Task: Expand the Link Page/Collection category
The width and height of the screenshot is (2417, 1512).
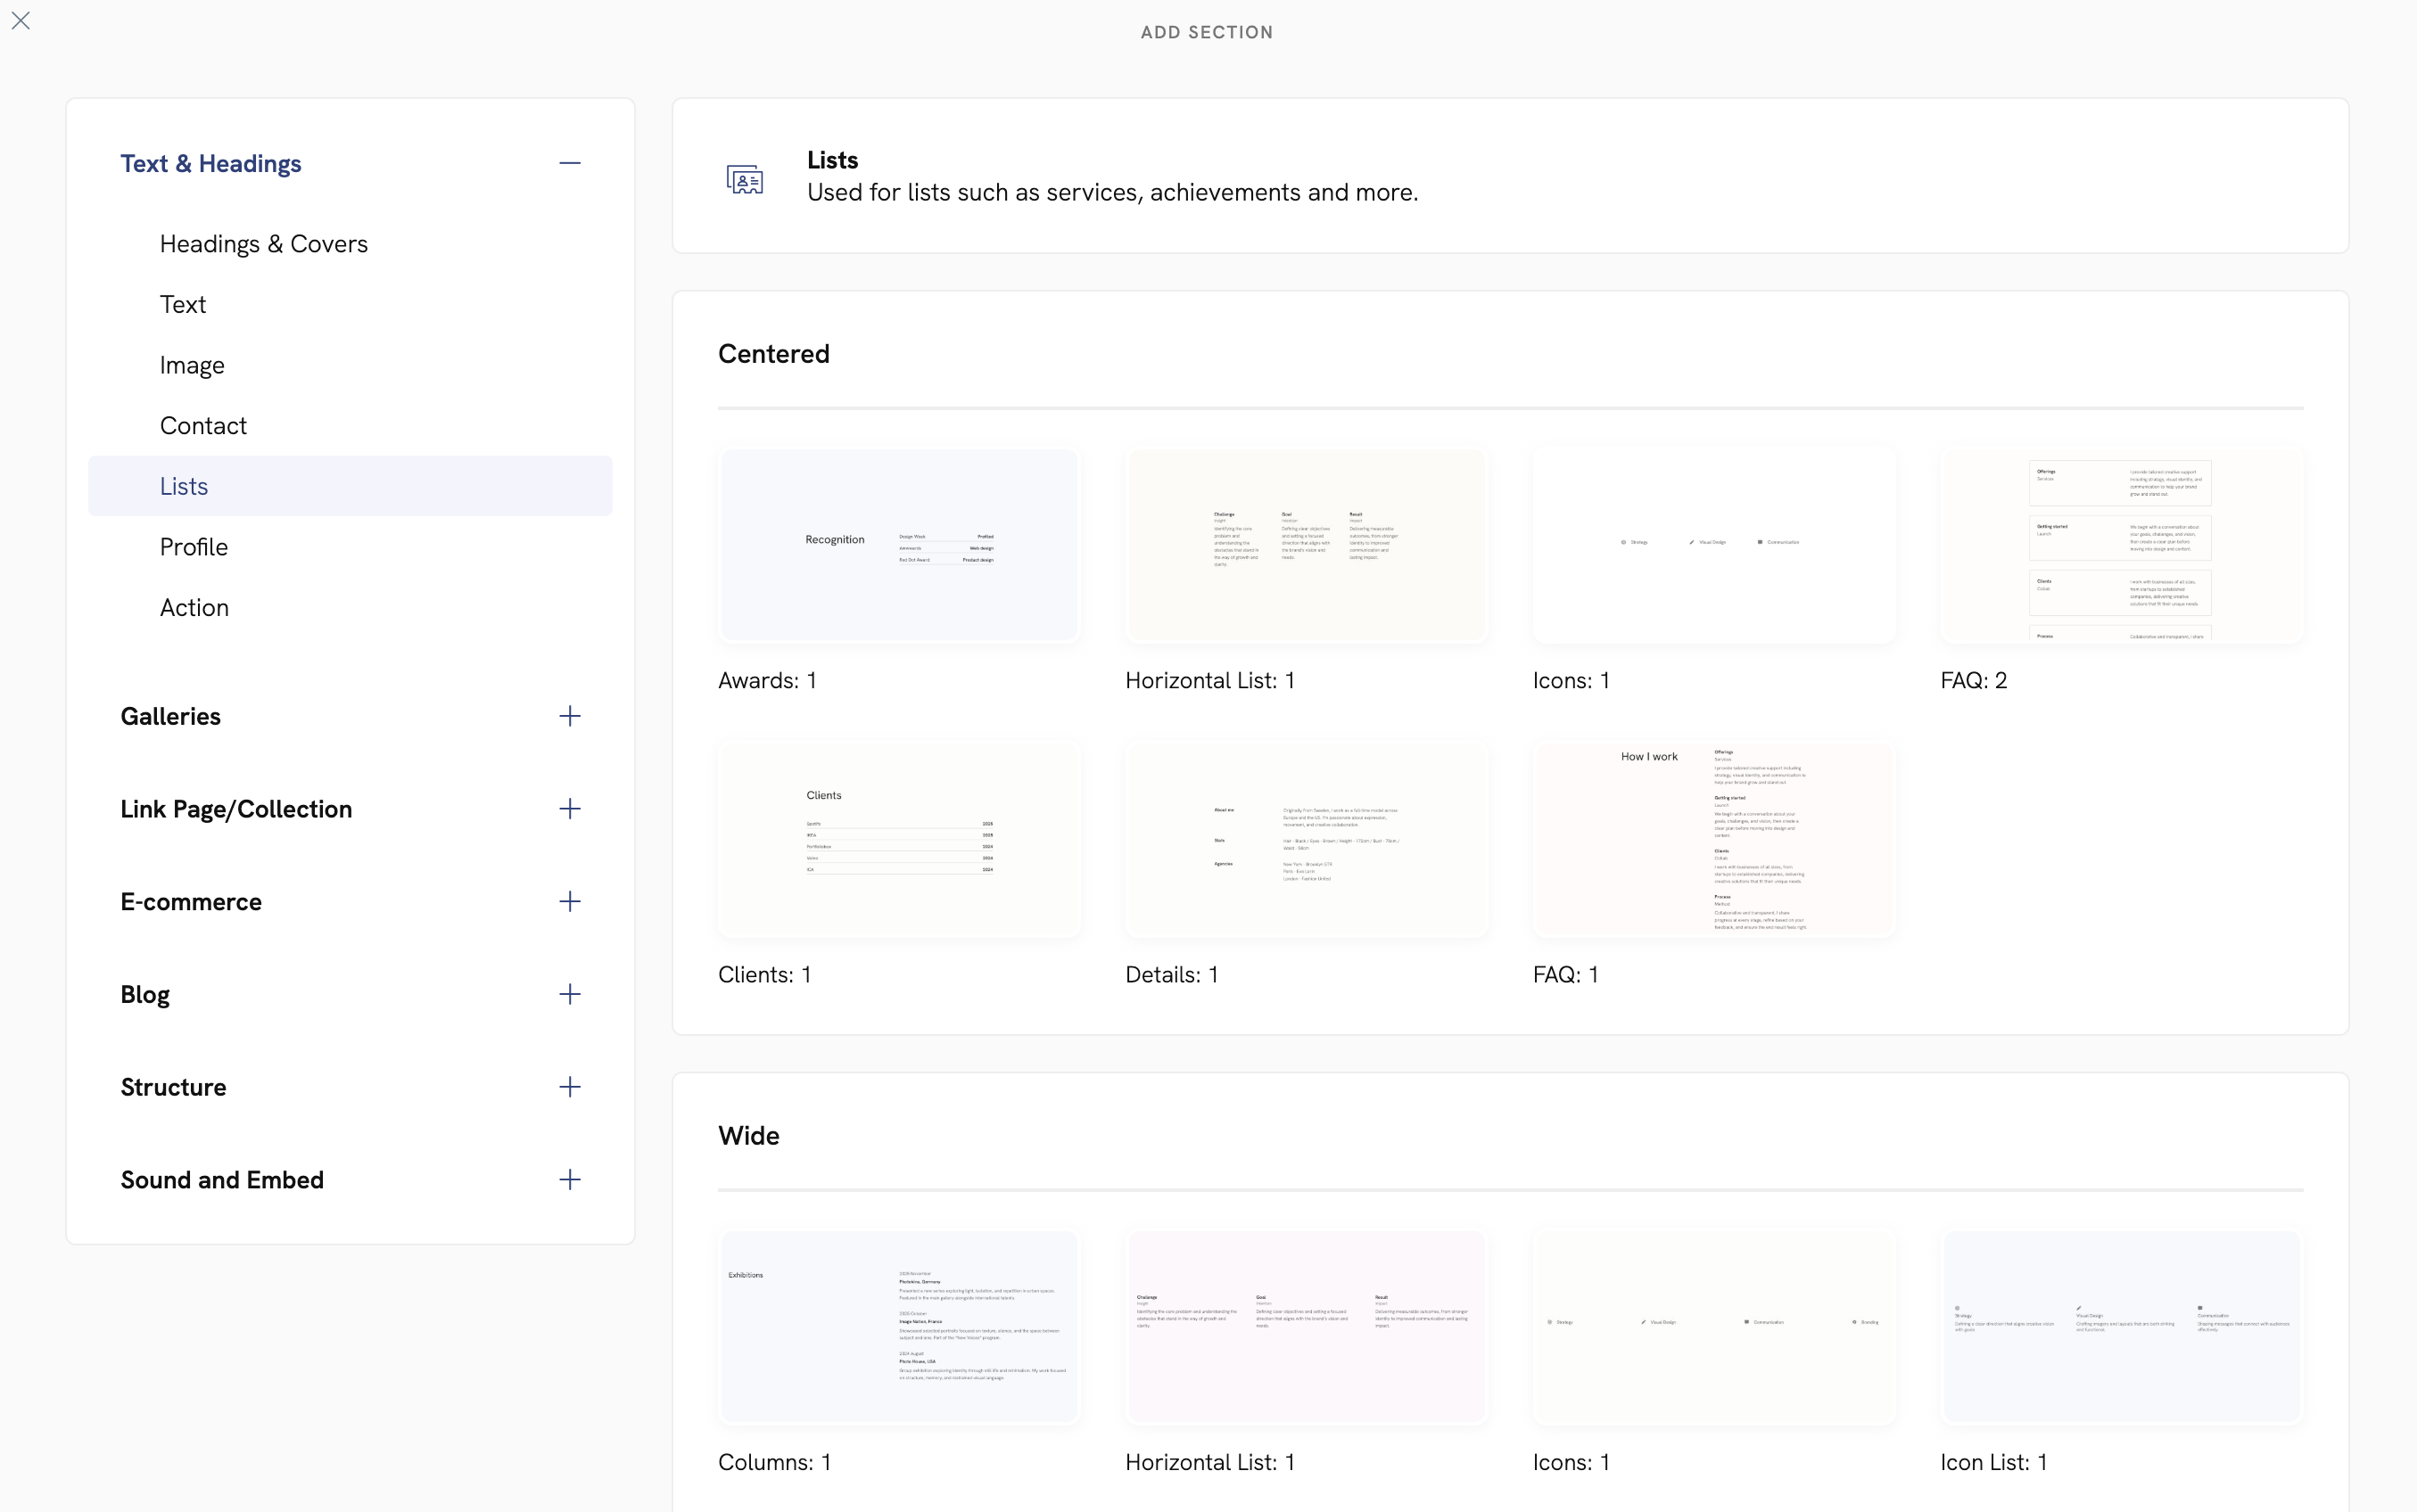Action: pos(569,809)
